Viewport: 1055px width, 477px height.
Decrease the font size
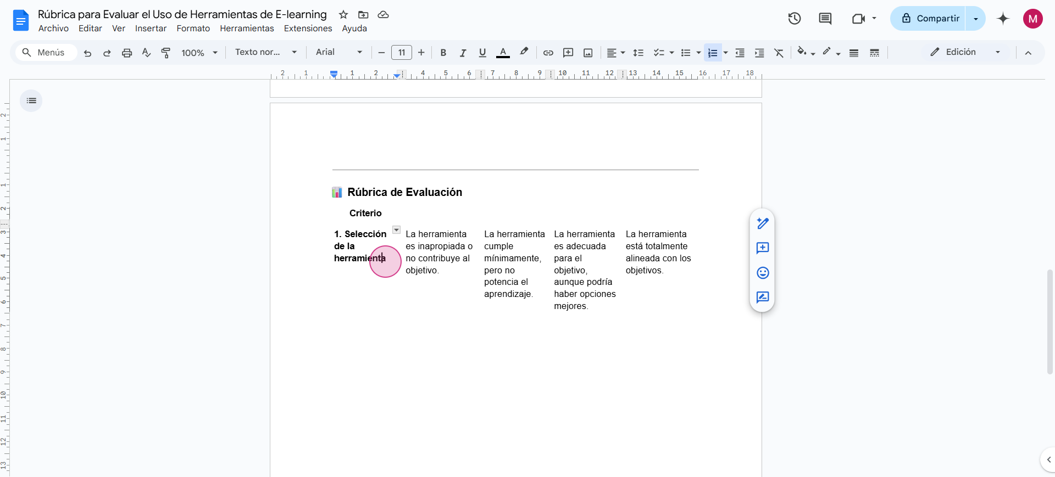381,53
